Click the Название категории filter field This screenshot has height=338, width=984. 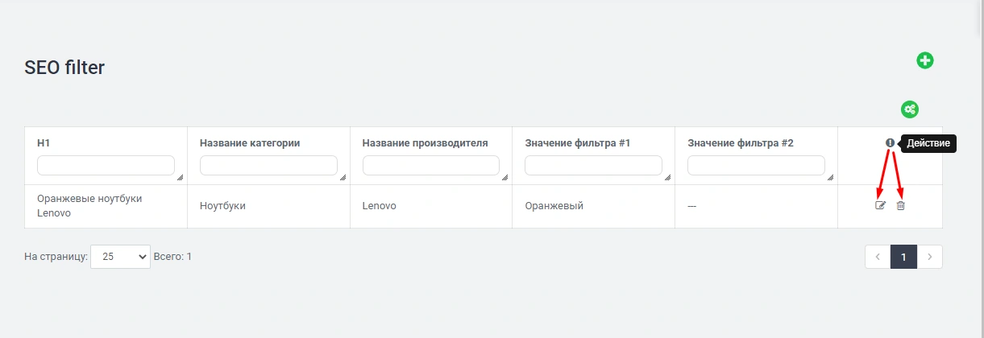point(268,166)
